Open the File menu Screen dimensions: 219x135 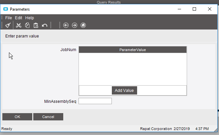point(8,18)
